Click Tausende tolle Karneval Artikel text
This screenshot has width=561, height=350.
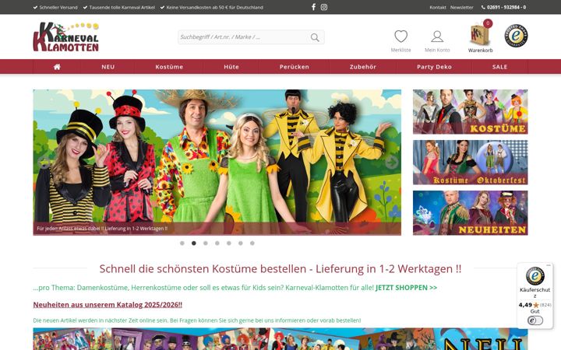point(122,7)
